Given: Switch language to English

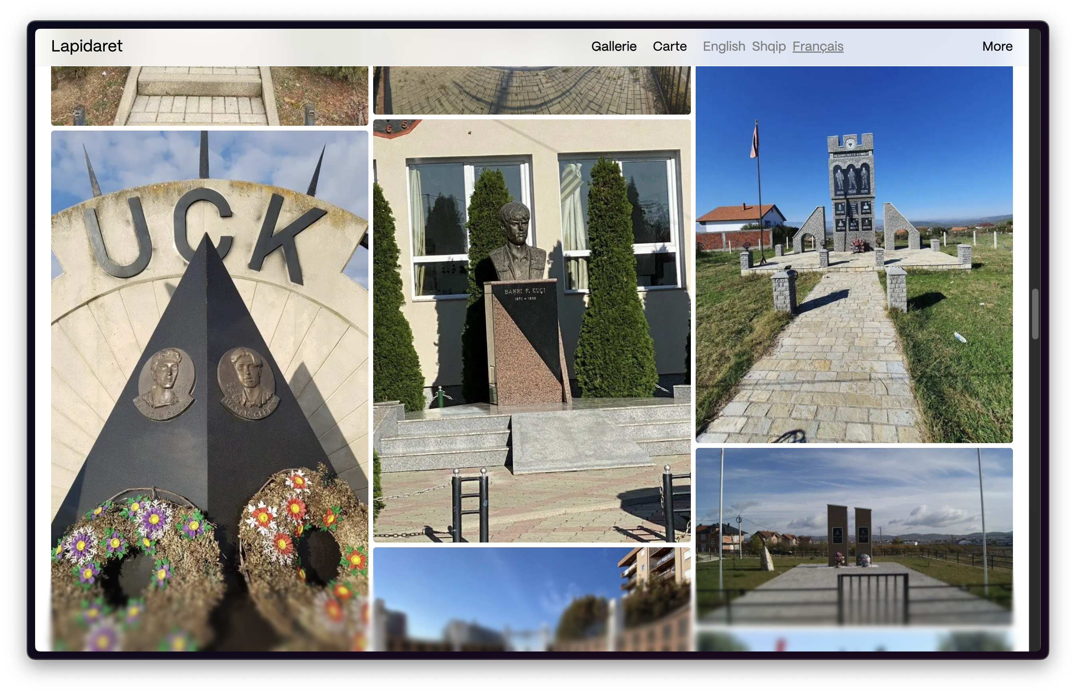Looking at the screenshot, I should pos(724,46).
